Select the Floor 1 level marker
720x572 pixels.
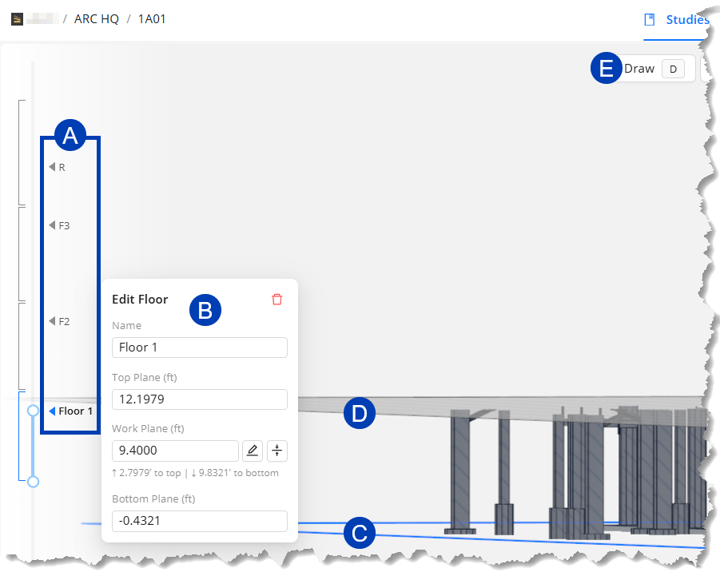70,411
